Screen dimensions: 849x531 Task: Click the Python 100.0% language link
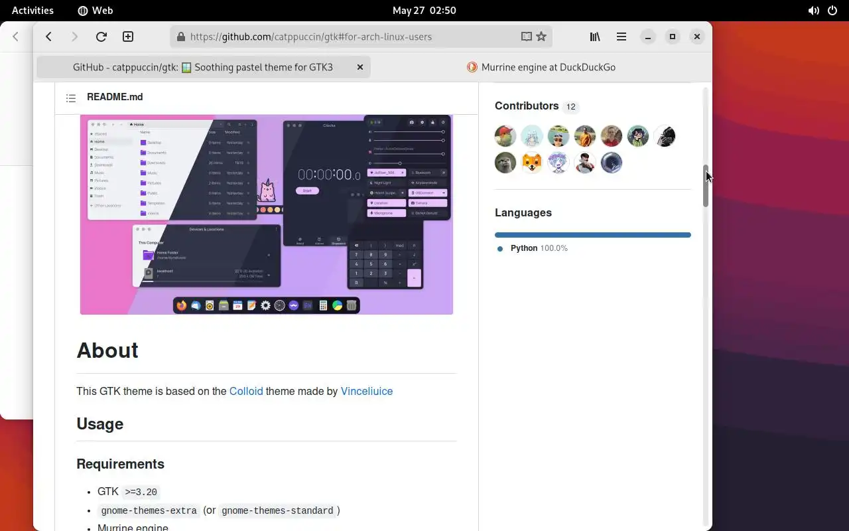(x=539, y=248)
